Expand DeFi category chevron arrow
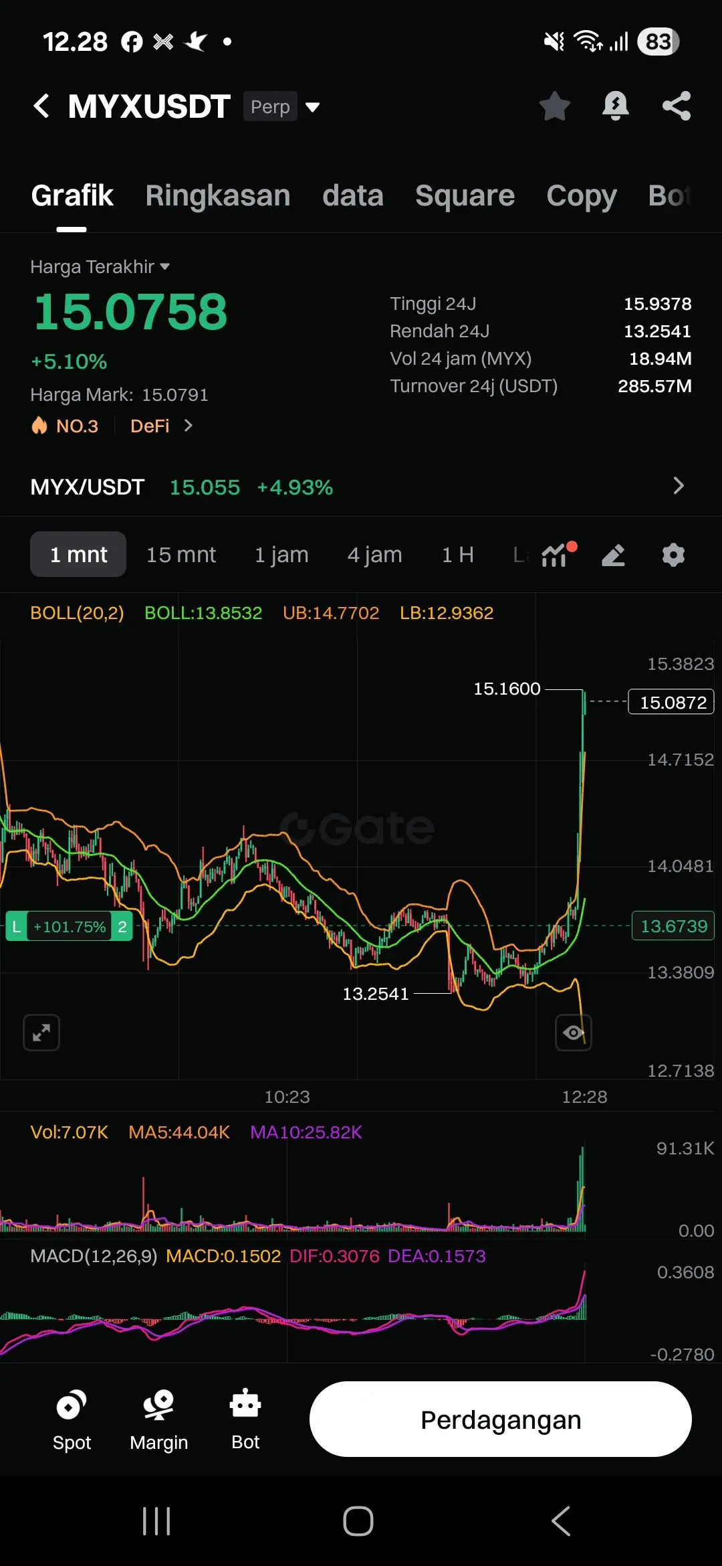The height and width of the screenshot is (1566, 722). click(x=189, y=426)
